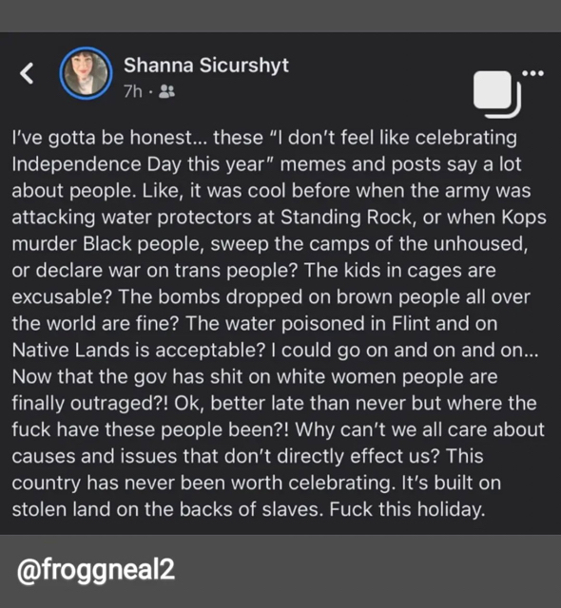
Task: Tap the white stacked-squares overlay icon
Action: (496, 93)
